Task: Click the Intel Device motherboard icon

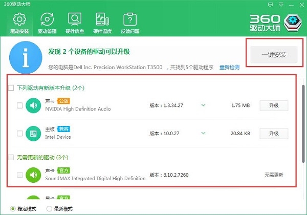Action: [x=33, y=133]
